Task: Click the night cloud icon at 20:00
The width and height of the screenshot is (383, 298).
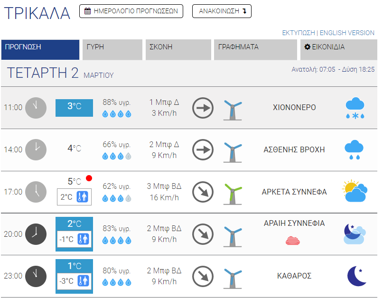Action: point(355,234)
